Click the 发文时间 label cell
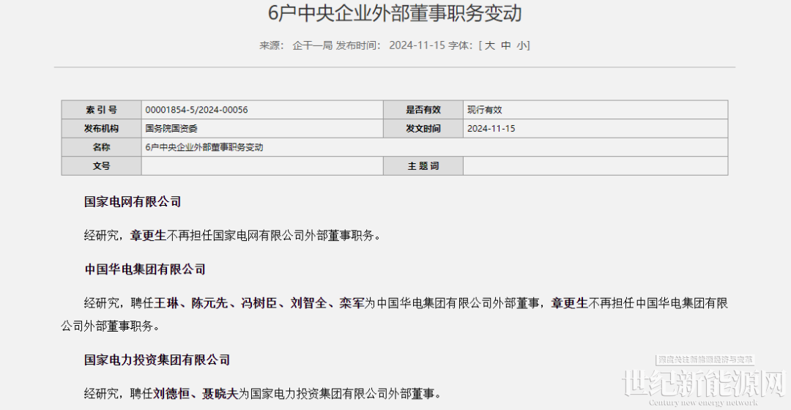The width and height of the screenshot is (791, 410). pos(423,129)
